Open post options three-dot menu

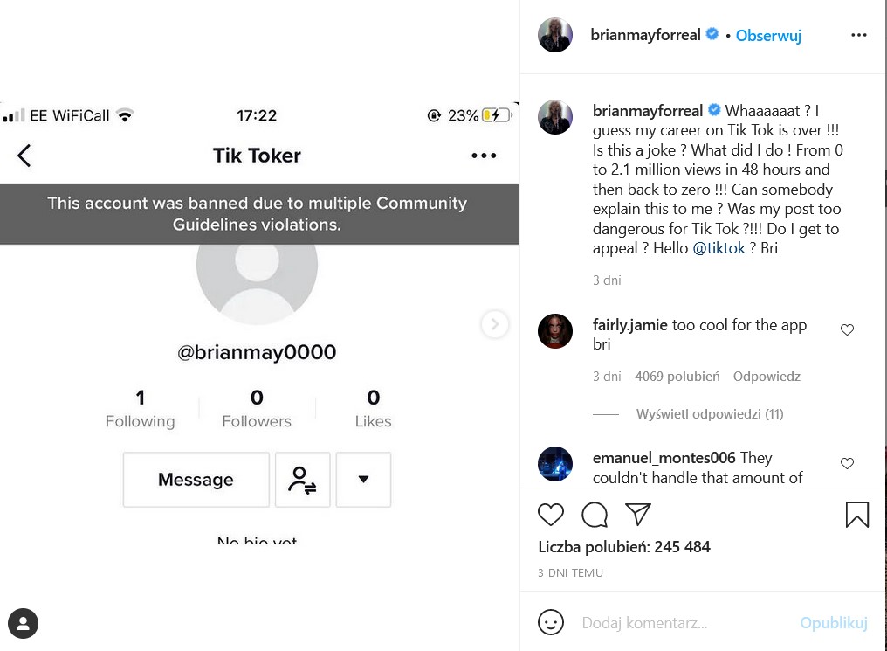[859, 36]
